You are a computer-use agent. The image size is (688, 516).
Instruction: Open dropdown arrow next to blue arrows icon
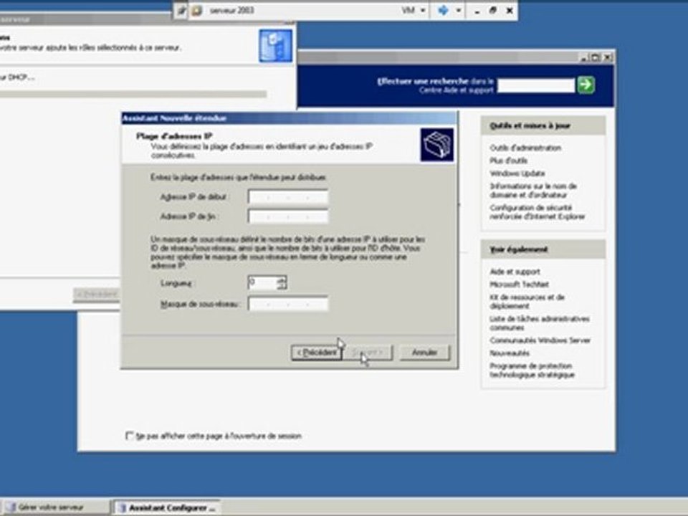[x=458, y=10]
